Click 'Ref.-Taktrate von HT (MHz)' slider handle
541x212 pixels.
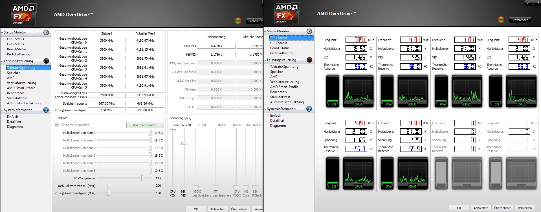point(109,186)
